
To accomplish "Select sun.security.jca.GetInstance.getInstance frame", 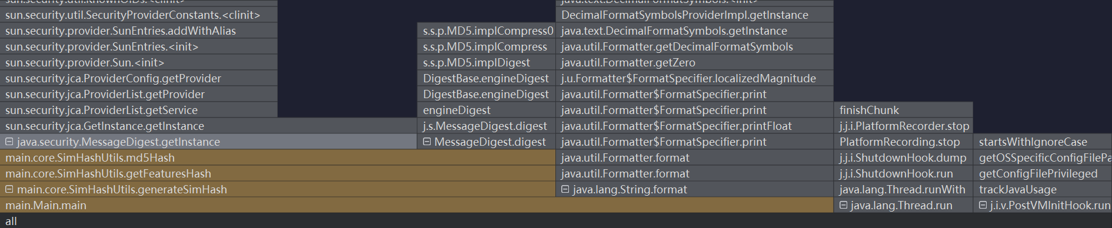I will coord(208,126).
